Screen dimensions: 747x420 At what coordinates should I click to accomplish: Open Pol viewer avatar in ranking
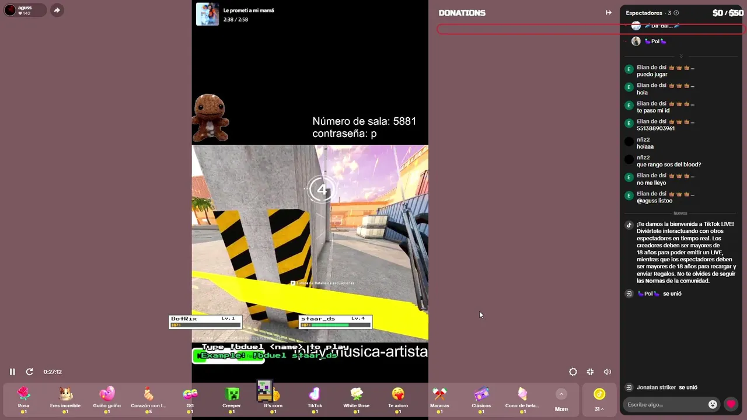636,41
